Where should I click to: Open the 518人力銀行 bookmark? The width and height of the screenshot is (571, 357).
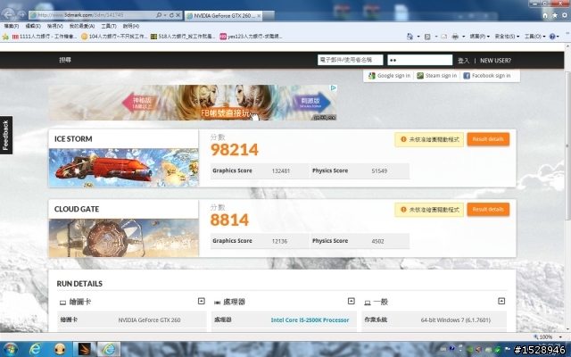[x=183, y=37]
